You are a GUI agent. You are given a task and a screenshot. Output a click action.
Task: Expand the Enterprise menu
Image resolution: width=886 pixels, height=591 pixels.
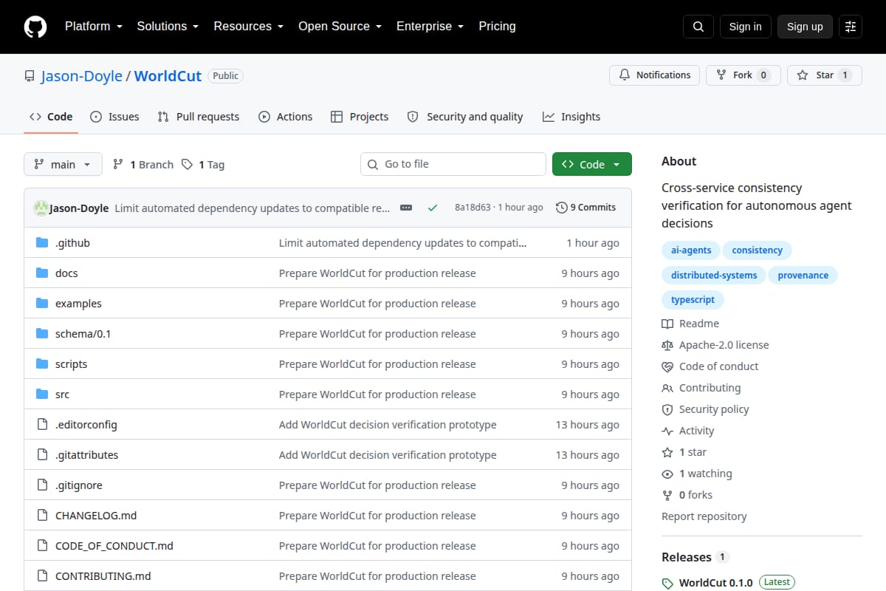[430, 26]
